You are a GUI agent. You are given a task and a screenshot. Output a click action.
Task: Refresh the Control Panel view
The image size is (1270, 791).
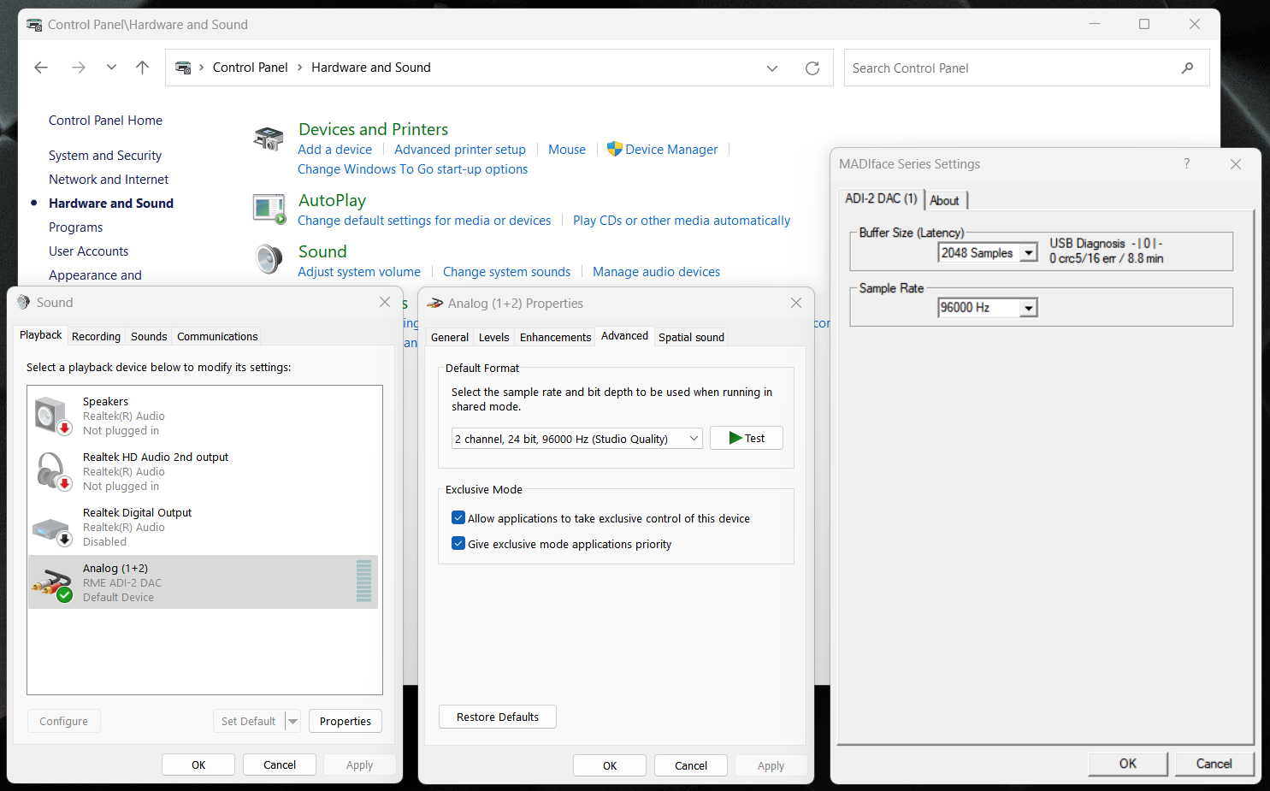[812, 68]
